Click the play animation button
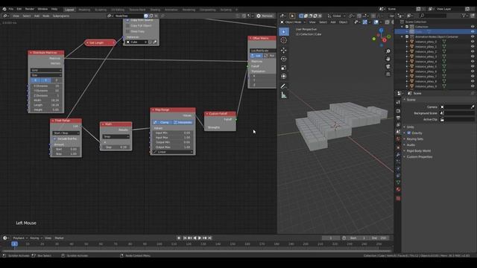Screen dimensions: 477x268 tap(200, 238)
